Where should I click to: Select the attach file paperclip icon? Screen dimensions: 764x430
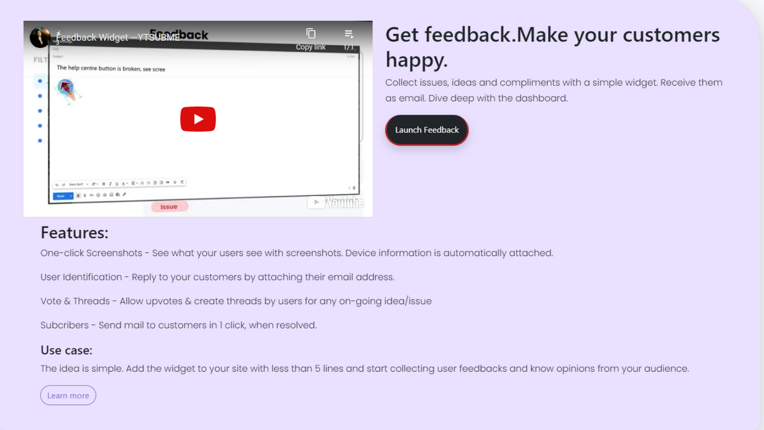point(85,196)
